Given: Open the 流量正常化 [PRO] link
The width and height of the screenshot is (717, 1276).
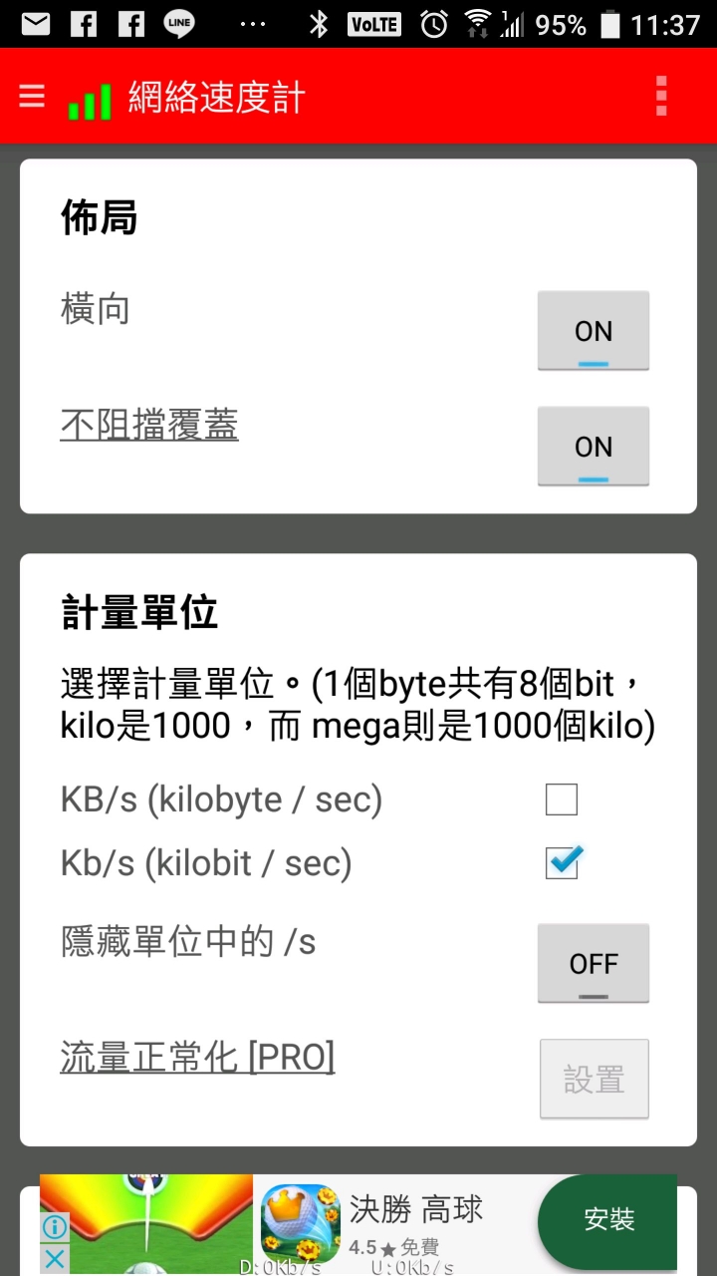Looking at the screenshot, I should click(197, 1057).
